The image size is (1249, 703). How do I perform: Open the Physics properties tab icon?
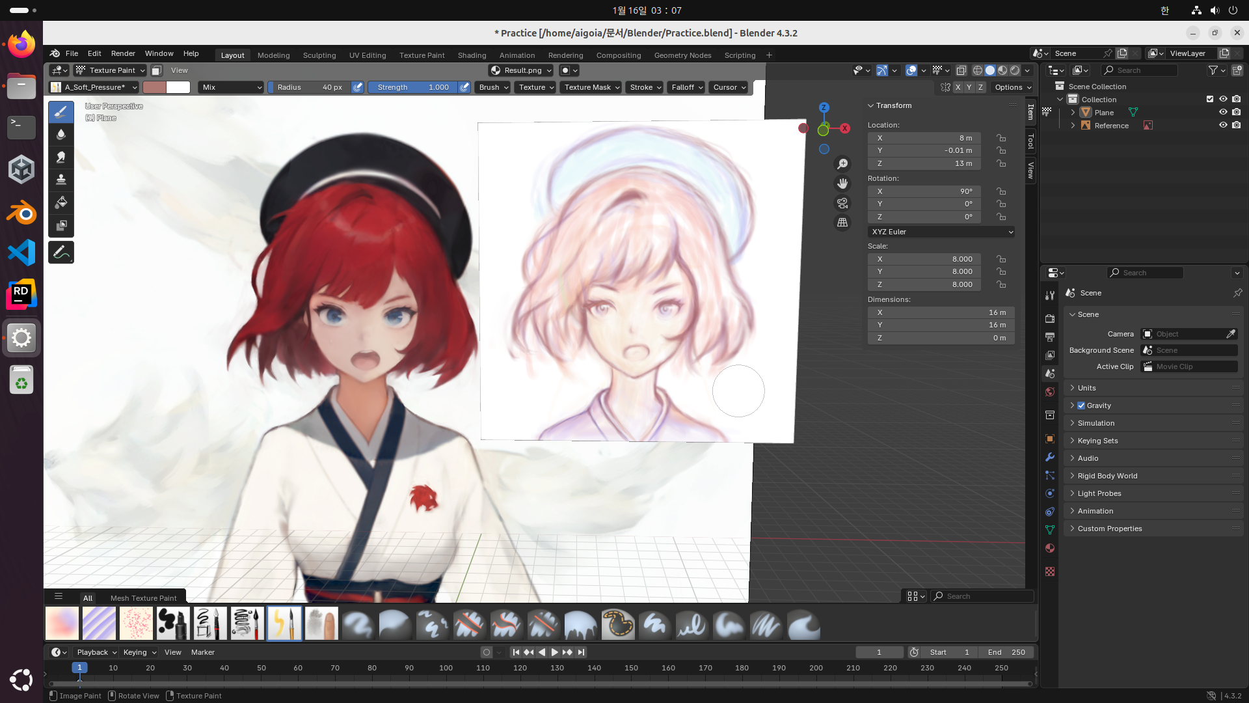click(1049, 493)
